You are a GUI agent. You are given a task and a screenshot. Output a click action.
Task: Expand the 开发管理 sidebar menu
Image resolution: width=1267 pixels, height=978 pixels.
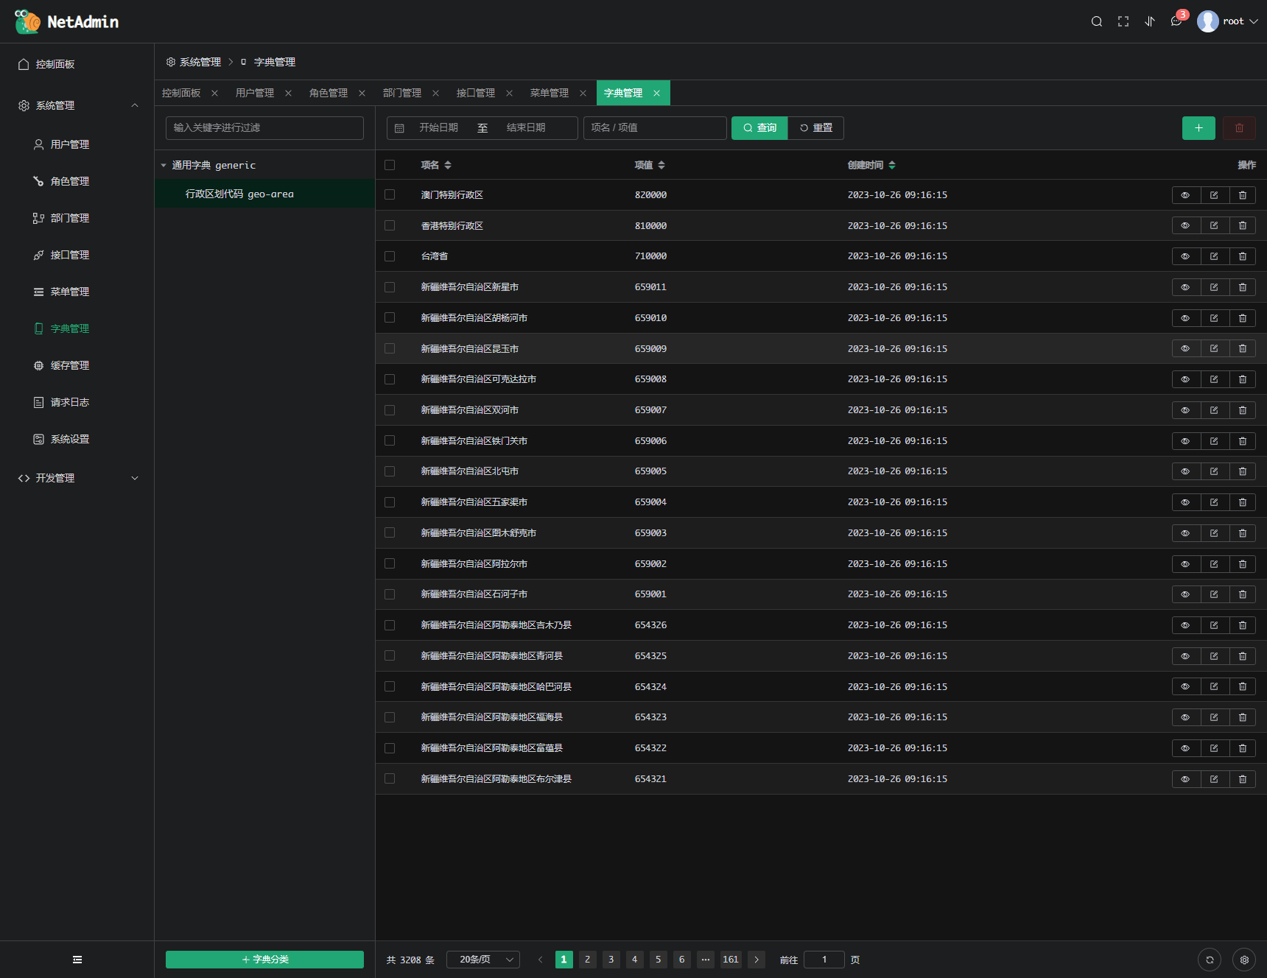click(x=77, y=478)
